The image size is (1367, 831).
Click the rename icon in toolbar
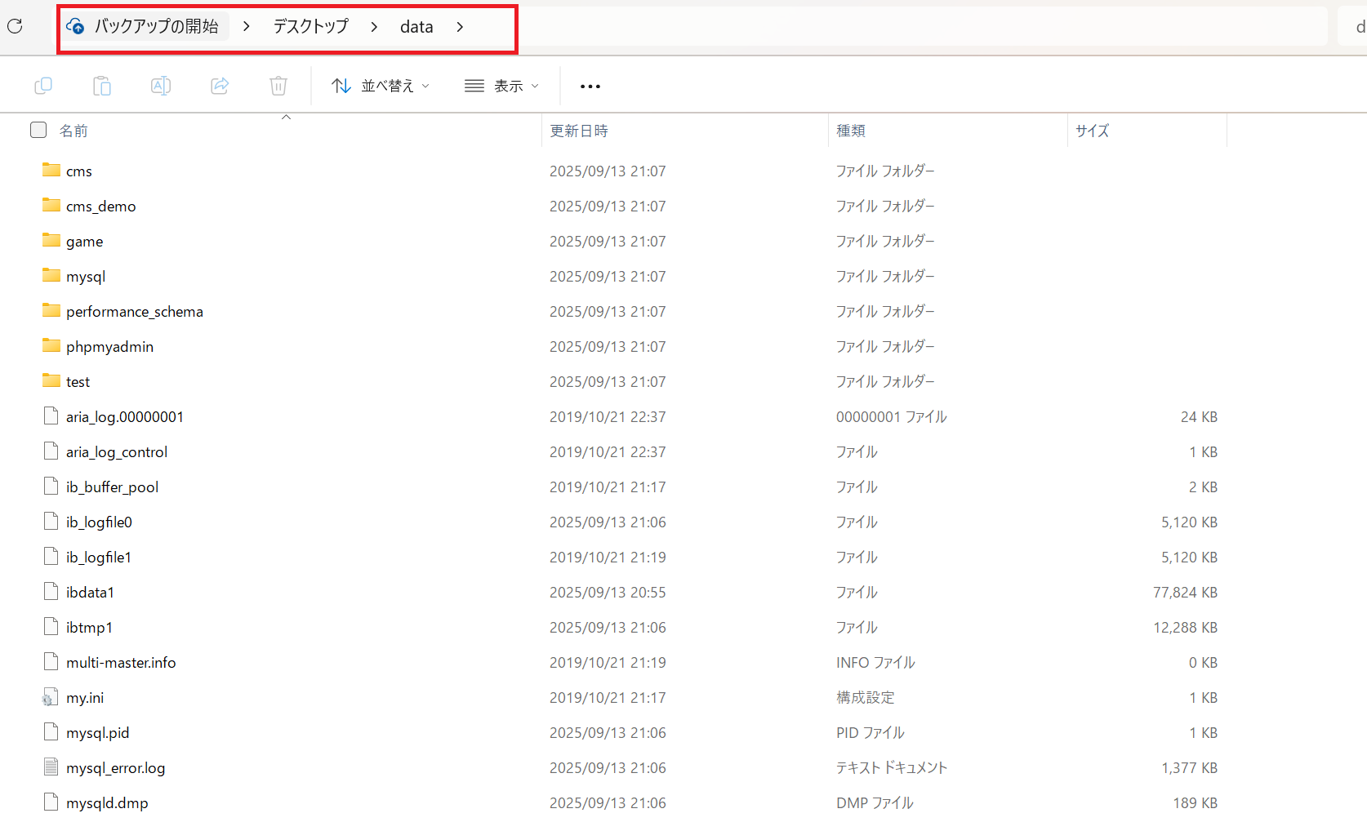click(161, 86)
